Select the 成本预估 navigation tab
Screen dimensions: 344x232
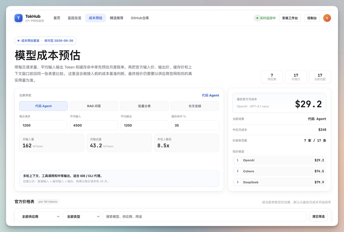[x=95, y=18]
